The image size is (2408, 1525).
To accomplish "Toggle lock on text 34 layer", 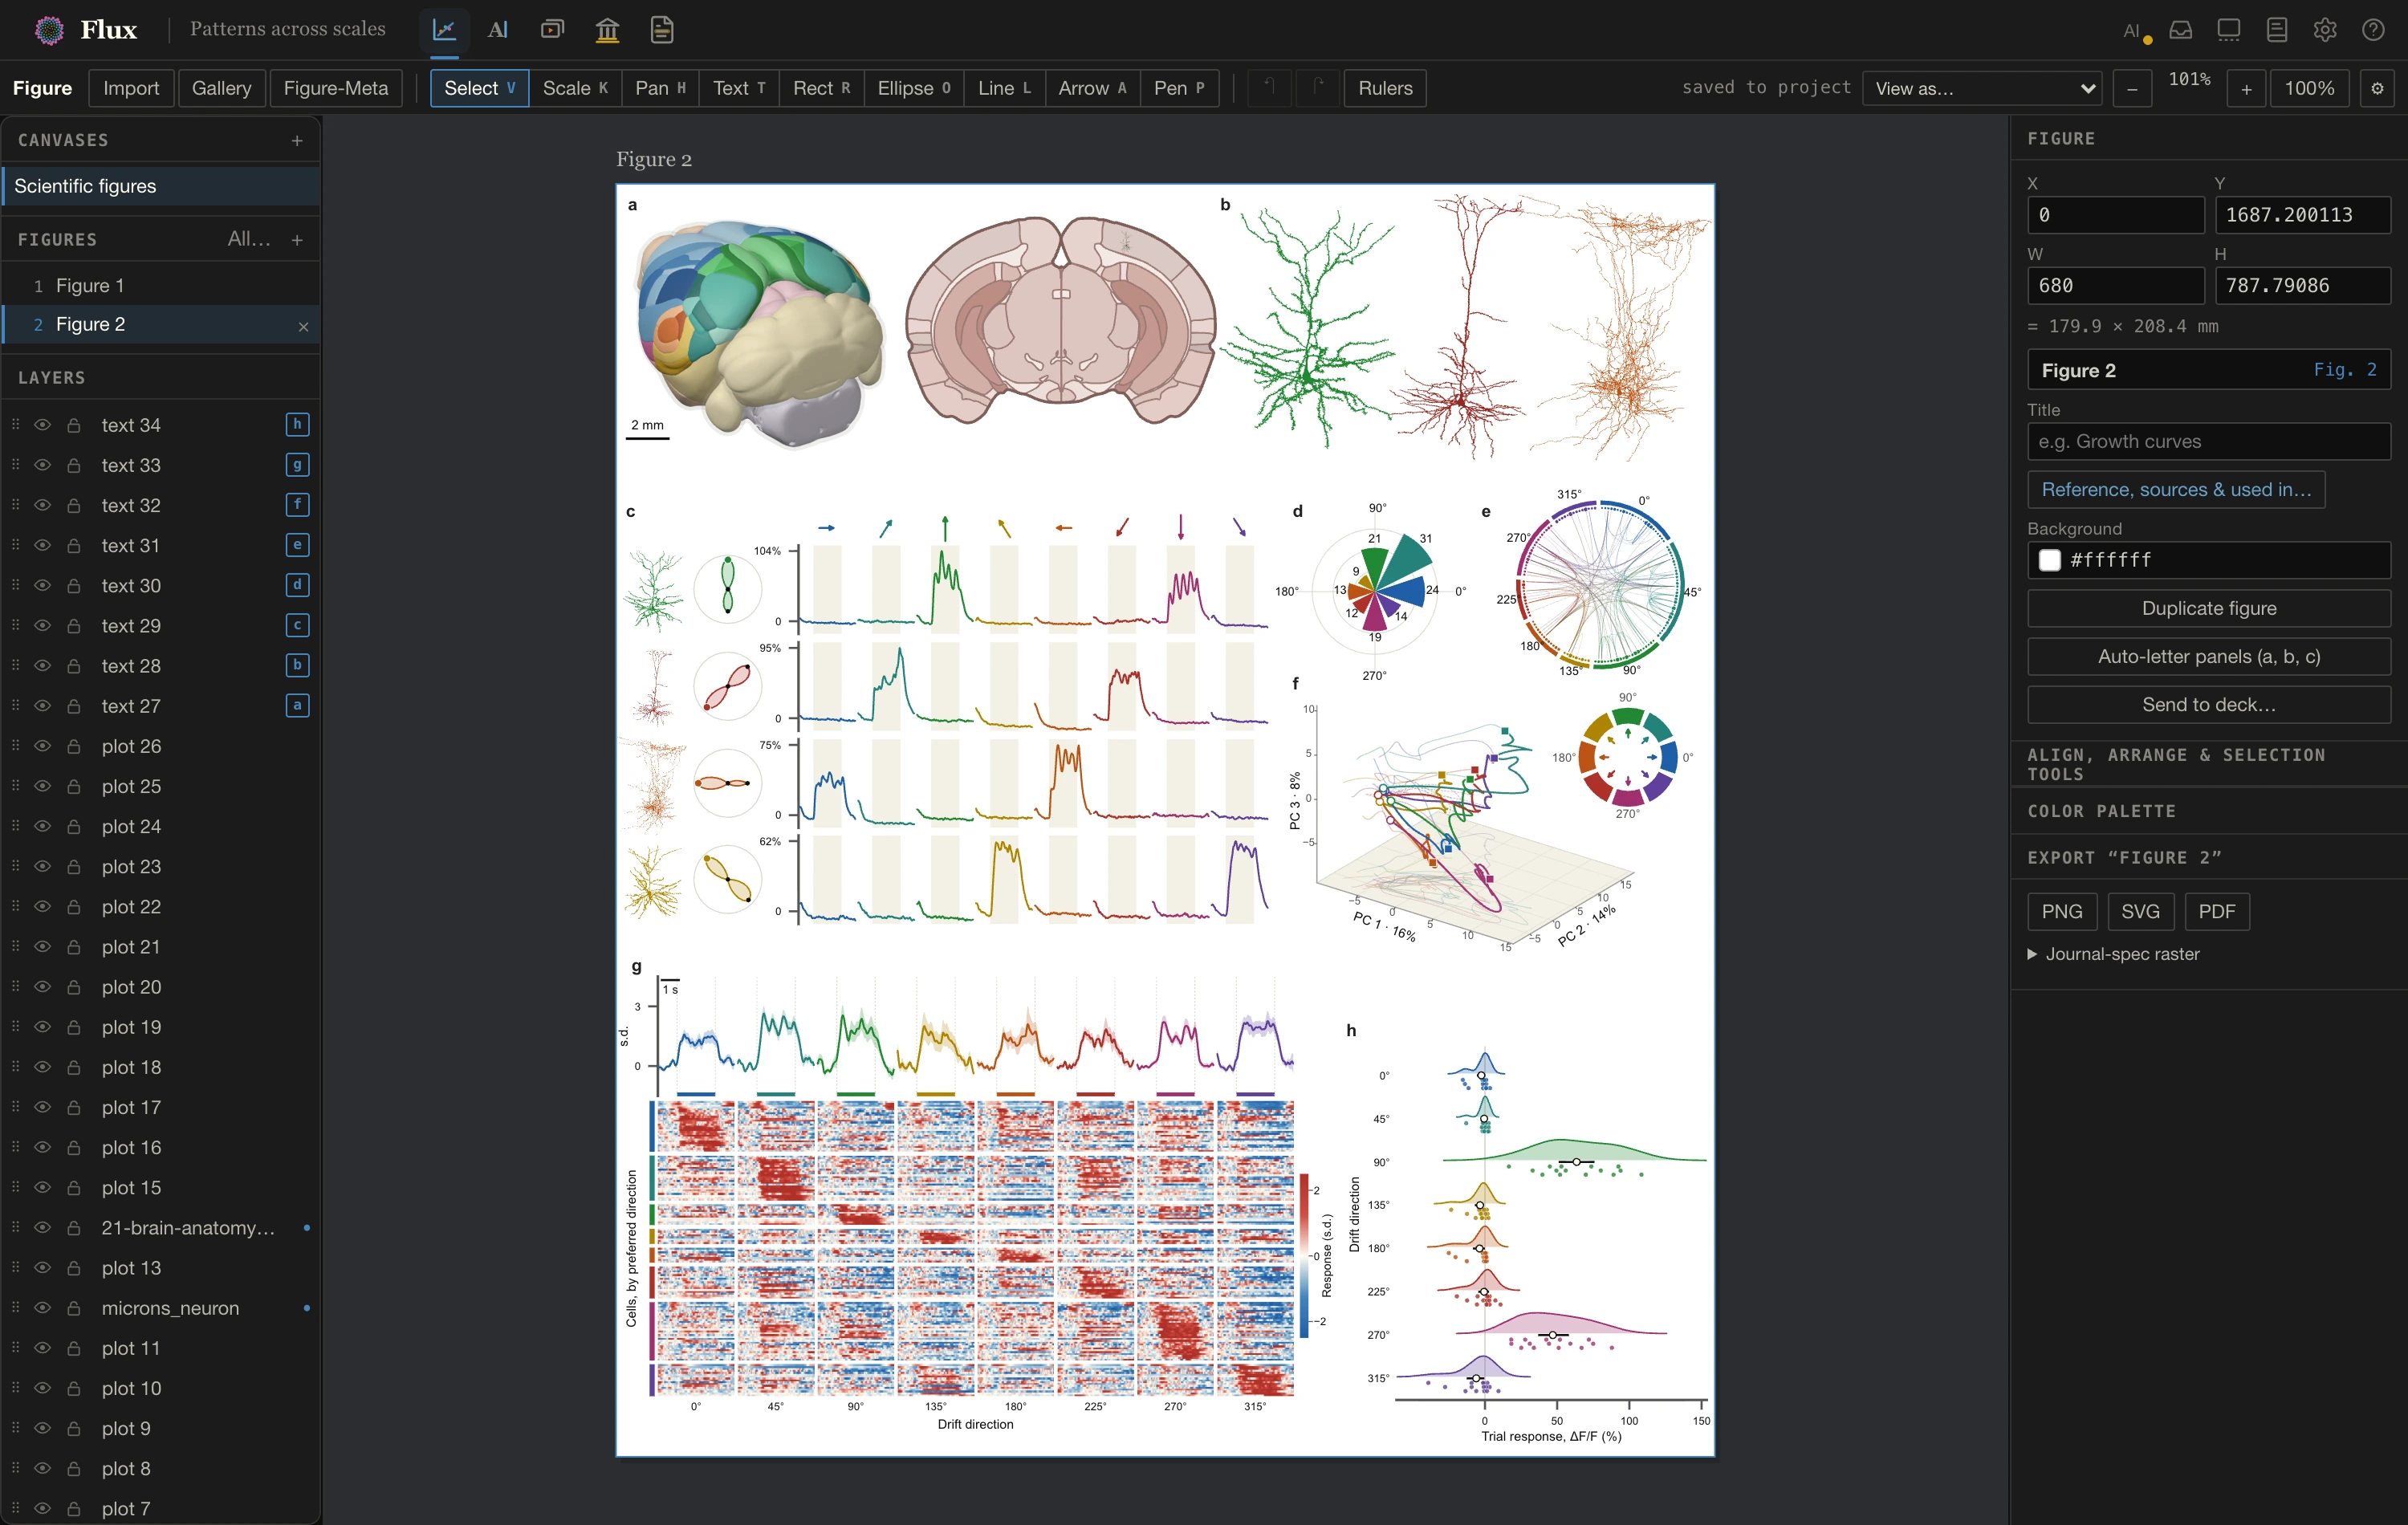I will [x=74, y=425].
